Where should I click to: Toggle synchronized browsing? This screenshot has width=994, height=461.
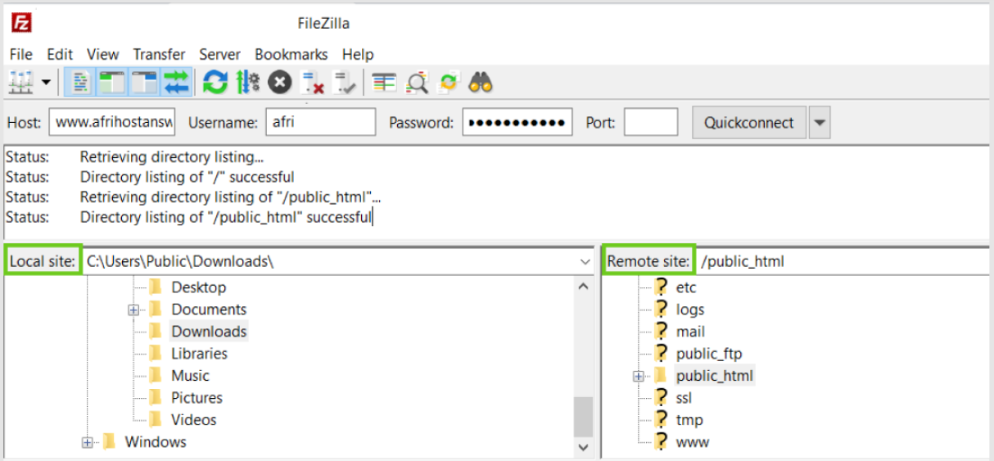[x=449, y=82]
